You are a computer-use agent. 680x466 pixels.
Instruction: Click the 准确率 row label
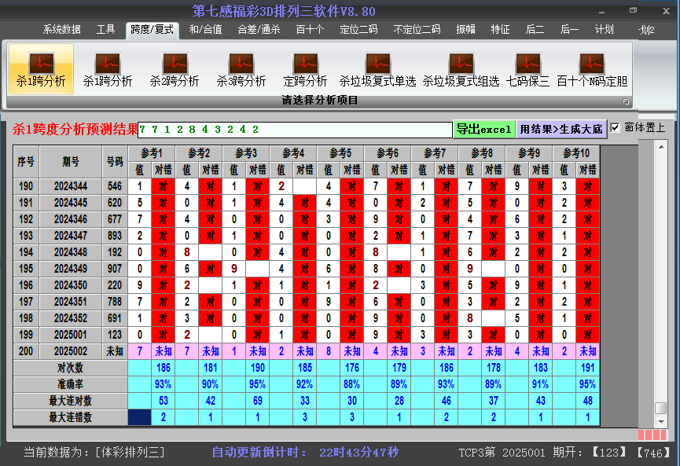70,384
